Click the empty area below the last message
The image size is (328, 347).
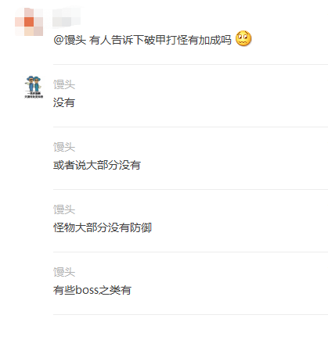[164, 331]
